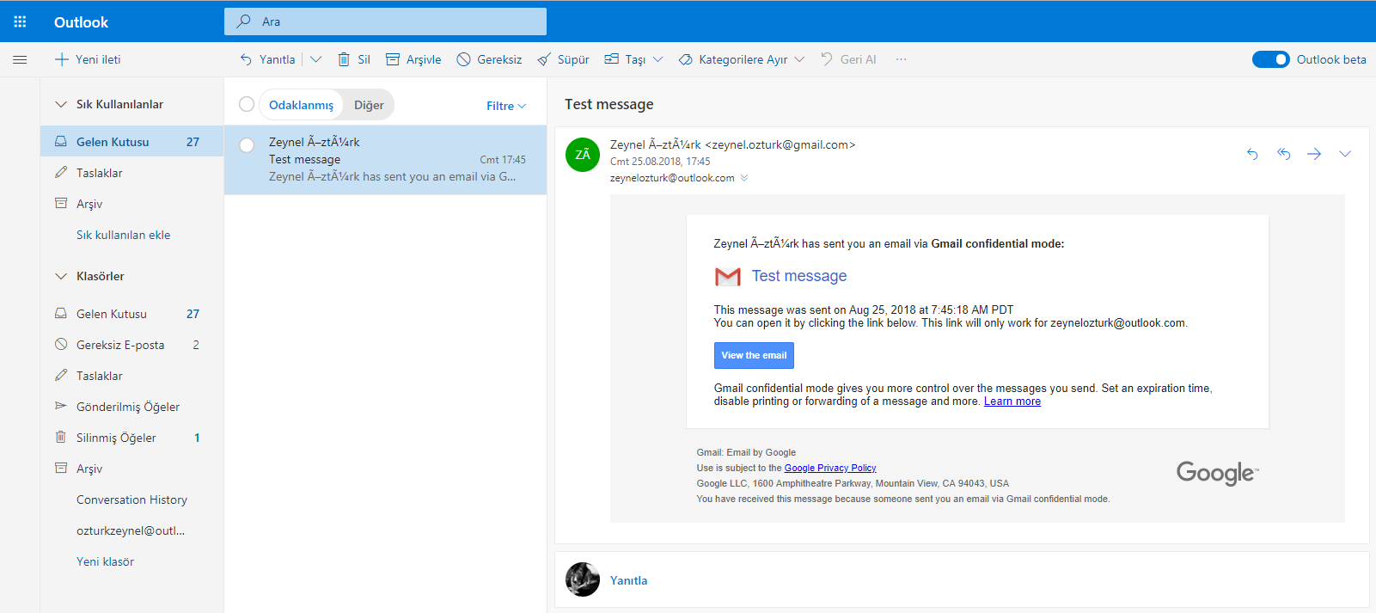
Task: Open Taslaklar under Sık Kullanılanlar
Action: tap(131, 173)
